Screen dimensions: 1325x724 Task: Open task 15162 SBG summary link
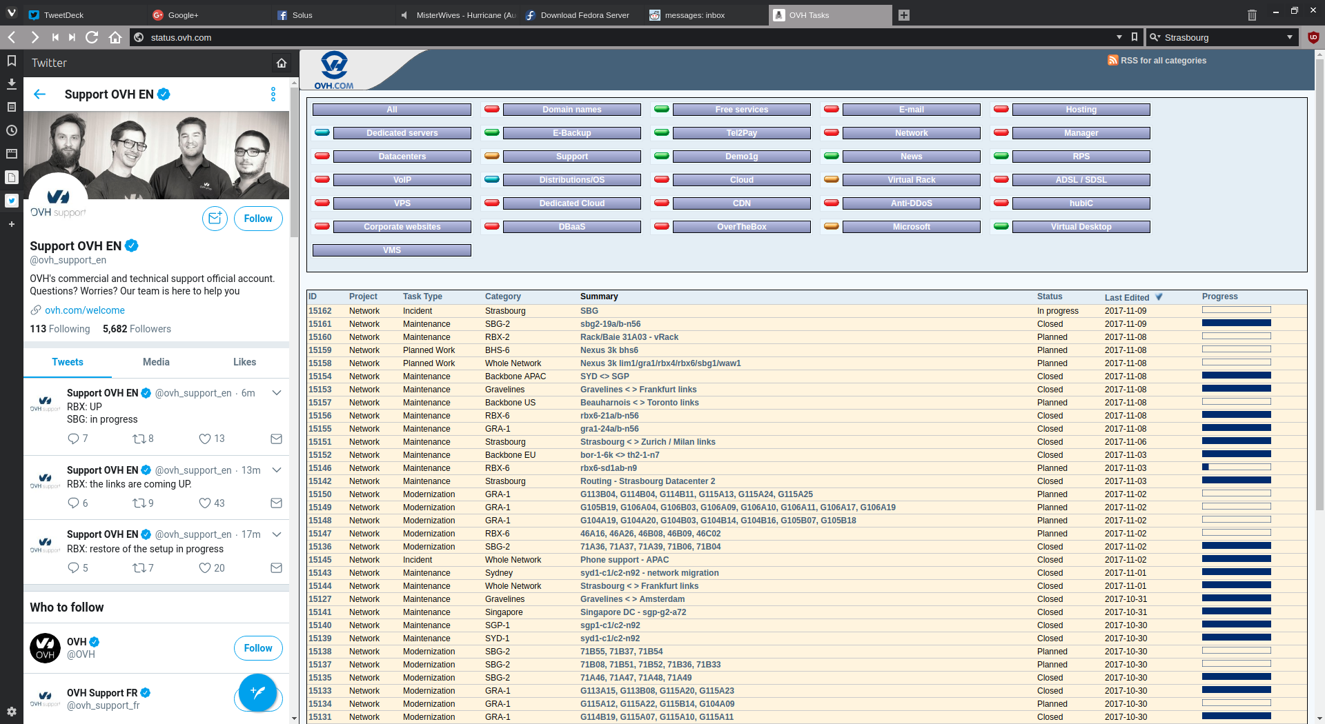pos(589,311)
